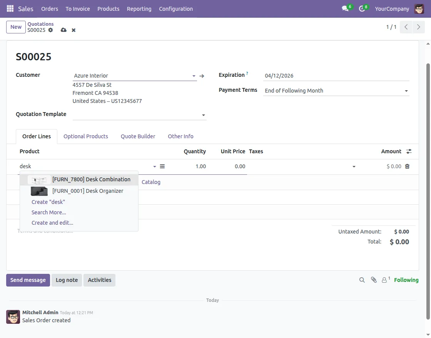Image resolution: width=431 pixels, height=338 pixels.
Task: Open the Configuration menu
Action: click(175, 8)
